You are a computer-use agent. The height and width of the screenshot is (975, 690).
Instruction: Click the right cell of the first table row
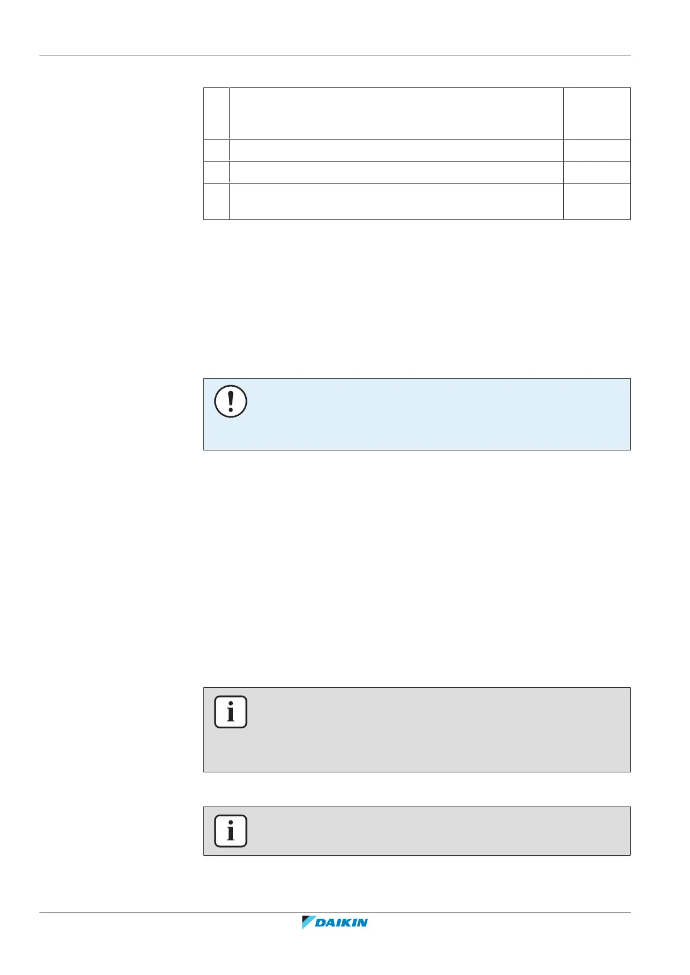597,113
